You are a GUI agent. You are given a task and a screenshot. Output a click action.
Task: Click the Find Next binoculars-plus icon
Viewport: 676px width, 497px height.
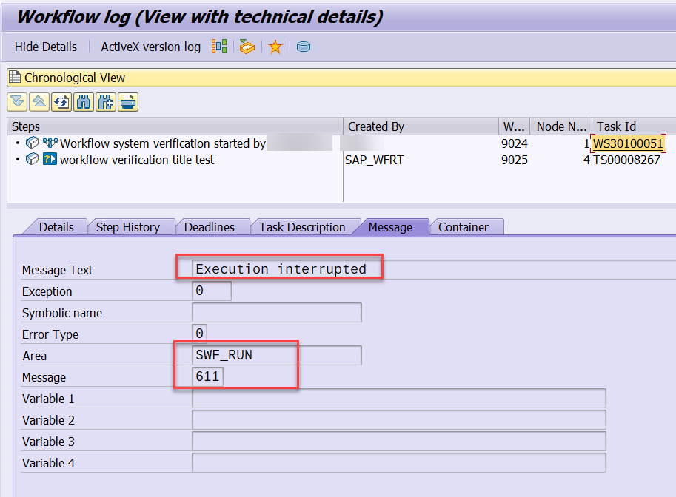[x=106, y=102]
